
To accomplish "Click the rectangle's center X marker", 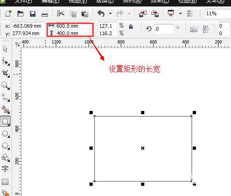I will 142,148.
